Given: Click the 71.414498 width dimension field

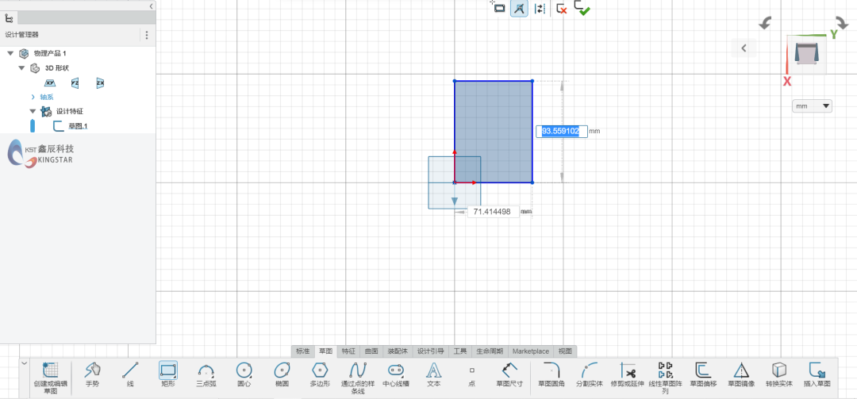Looking at the screenshot, I should (x=492, y=212).
